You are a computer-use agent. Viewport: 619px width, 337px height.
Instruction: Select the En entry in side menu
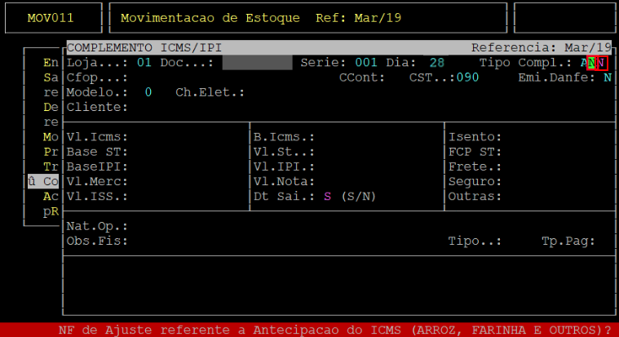point(51,63)
